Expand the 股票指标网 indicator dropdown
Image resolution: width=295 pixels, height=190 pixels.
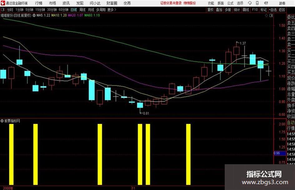[x=2, y=121]
